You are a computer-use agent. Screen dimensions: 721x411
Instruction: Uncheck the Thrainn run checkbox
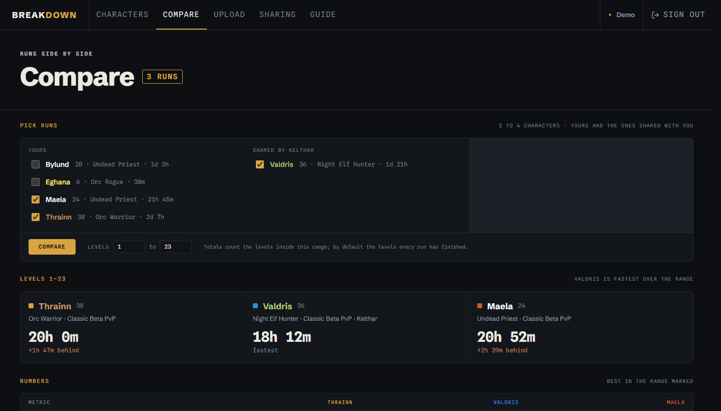pyautogui.click(x=36, y=217)
